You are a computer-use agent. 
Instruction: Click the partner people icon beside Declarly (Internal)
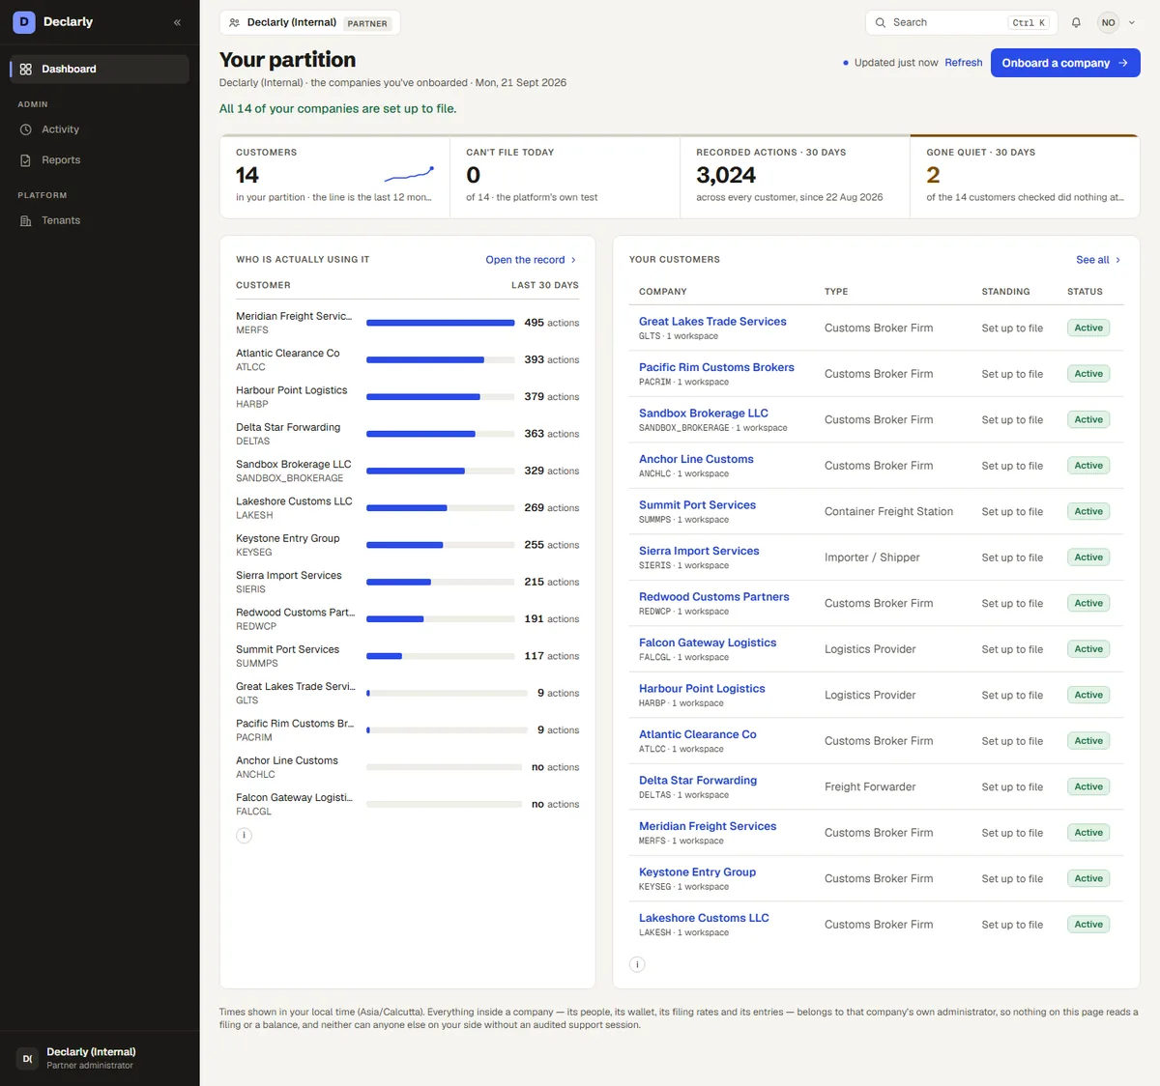click(x=235, y=22)
